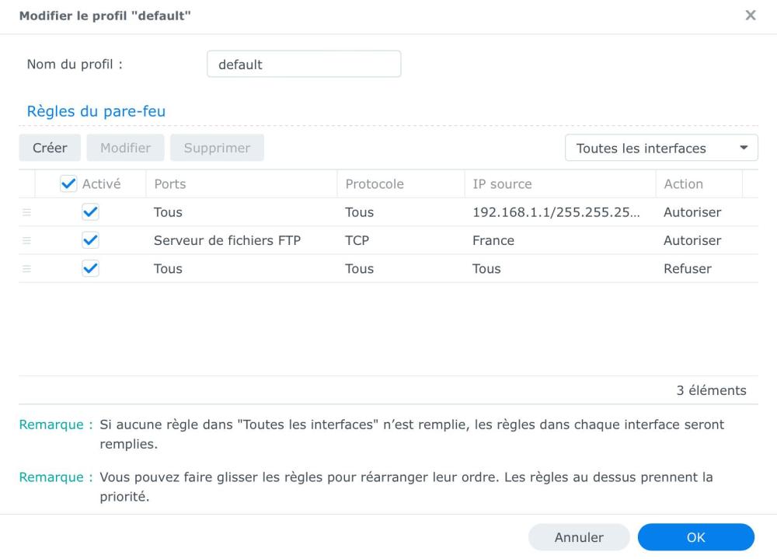Click the Créer button
The height and width of the screenshot is (559, 777).
click(x=50, y=148)
